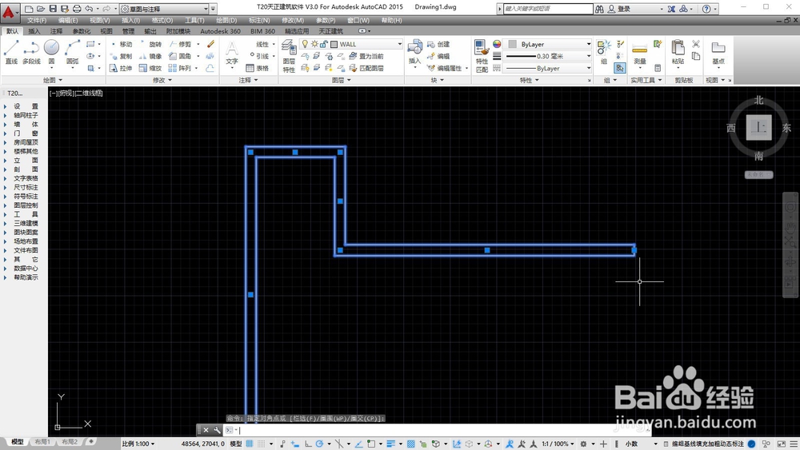
Task: Click the 引线 leader button
Action: [x=258, y=56]
